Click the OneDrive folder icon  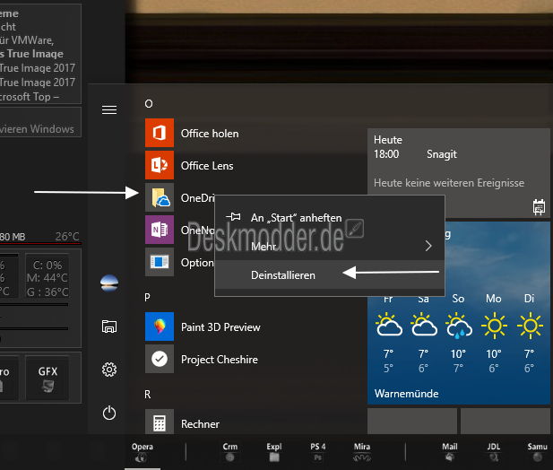pos(160,197)
